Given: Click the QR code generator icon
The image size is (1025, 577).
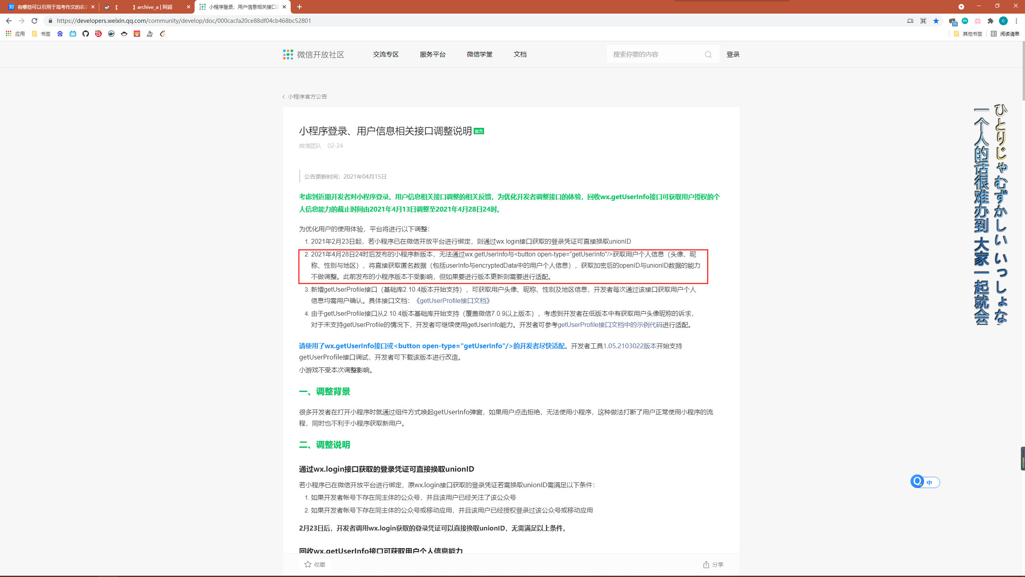Looking at the screenshot, I should pyautogui.click(x=923, y=21).
